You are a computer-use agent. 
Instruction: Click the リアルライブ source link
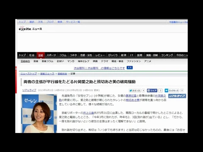pyautogui.click(x=29, y=90)
